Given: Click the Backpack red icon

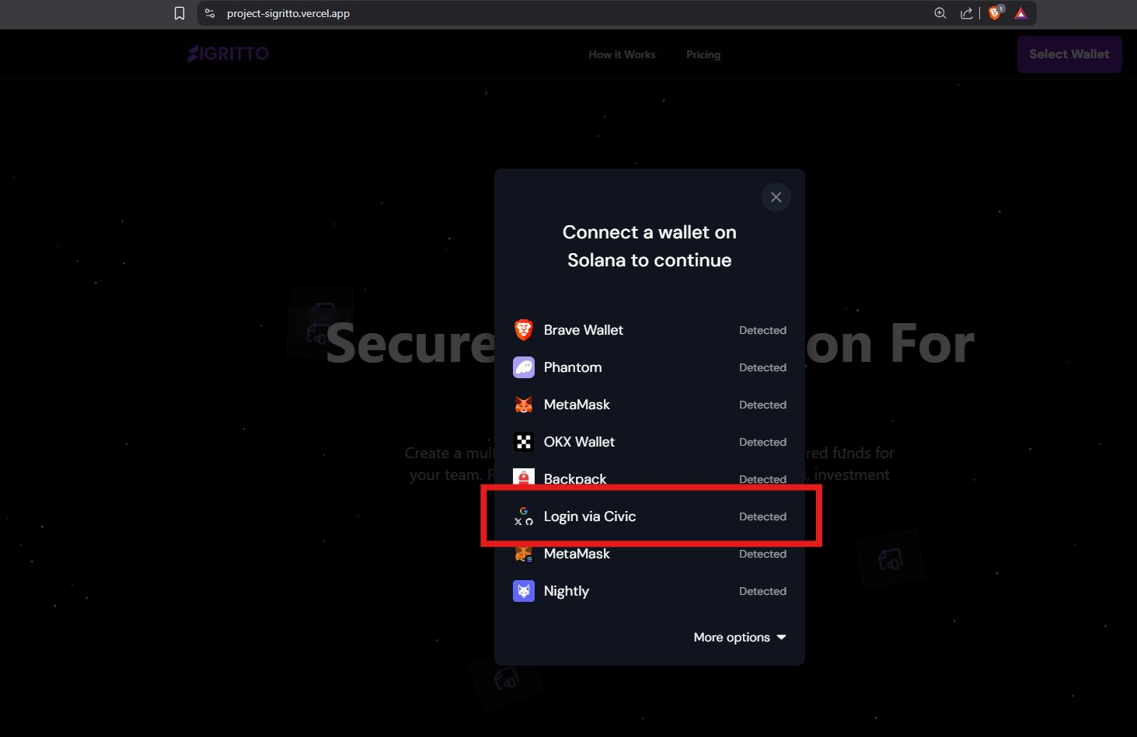Looking at the screenshot, I should (524, 477).
